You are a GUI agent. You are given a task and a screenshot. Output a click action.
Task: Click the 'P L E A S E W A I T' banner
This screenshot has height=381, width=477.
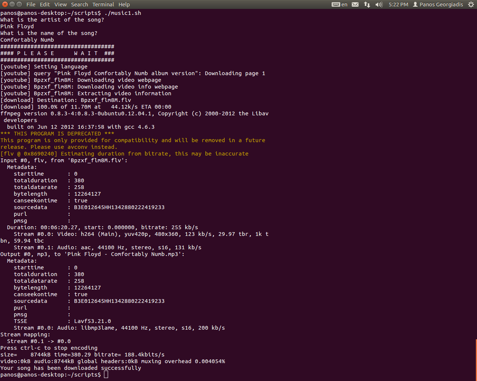57,53
